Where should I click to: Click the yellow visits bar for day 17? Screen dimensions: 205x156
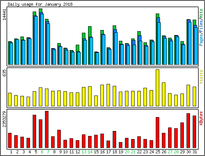(108, 95)
